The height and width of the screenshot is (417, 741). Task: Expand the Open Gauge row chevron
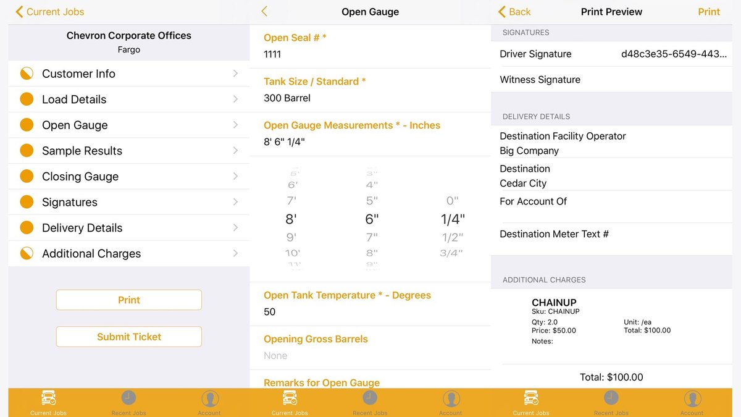point(236,125)
